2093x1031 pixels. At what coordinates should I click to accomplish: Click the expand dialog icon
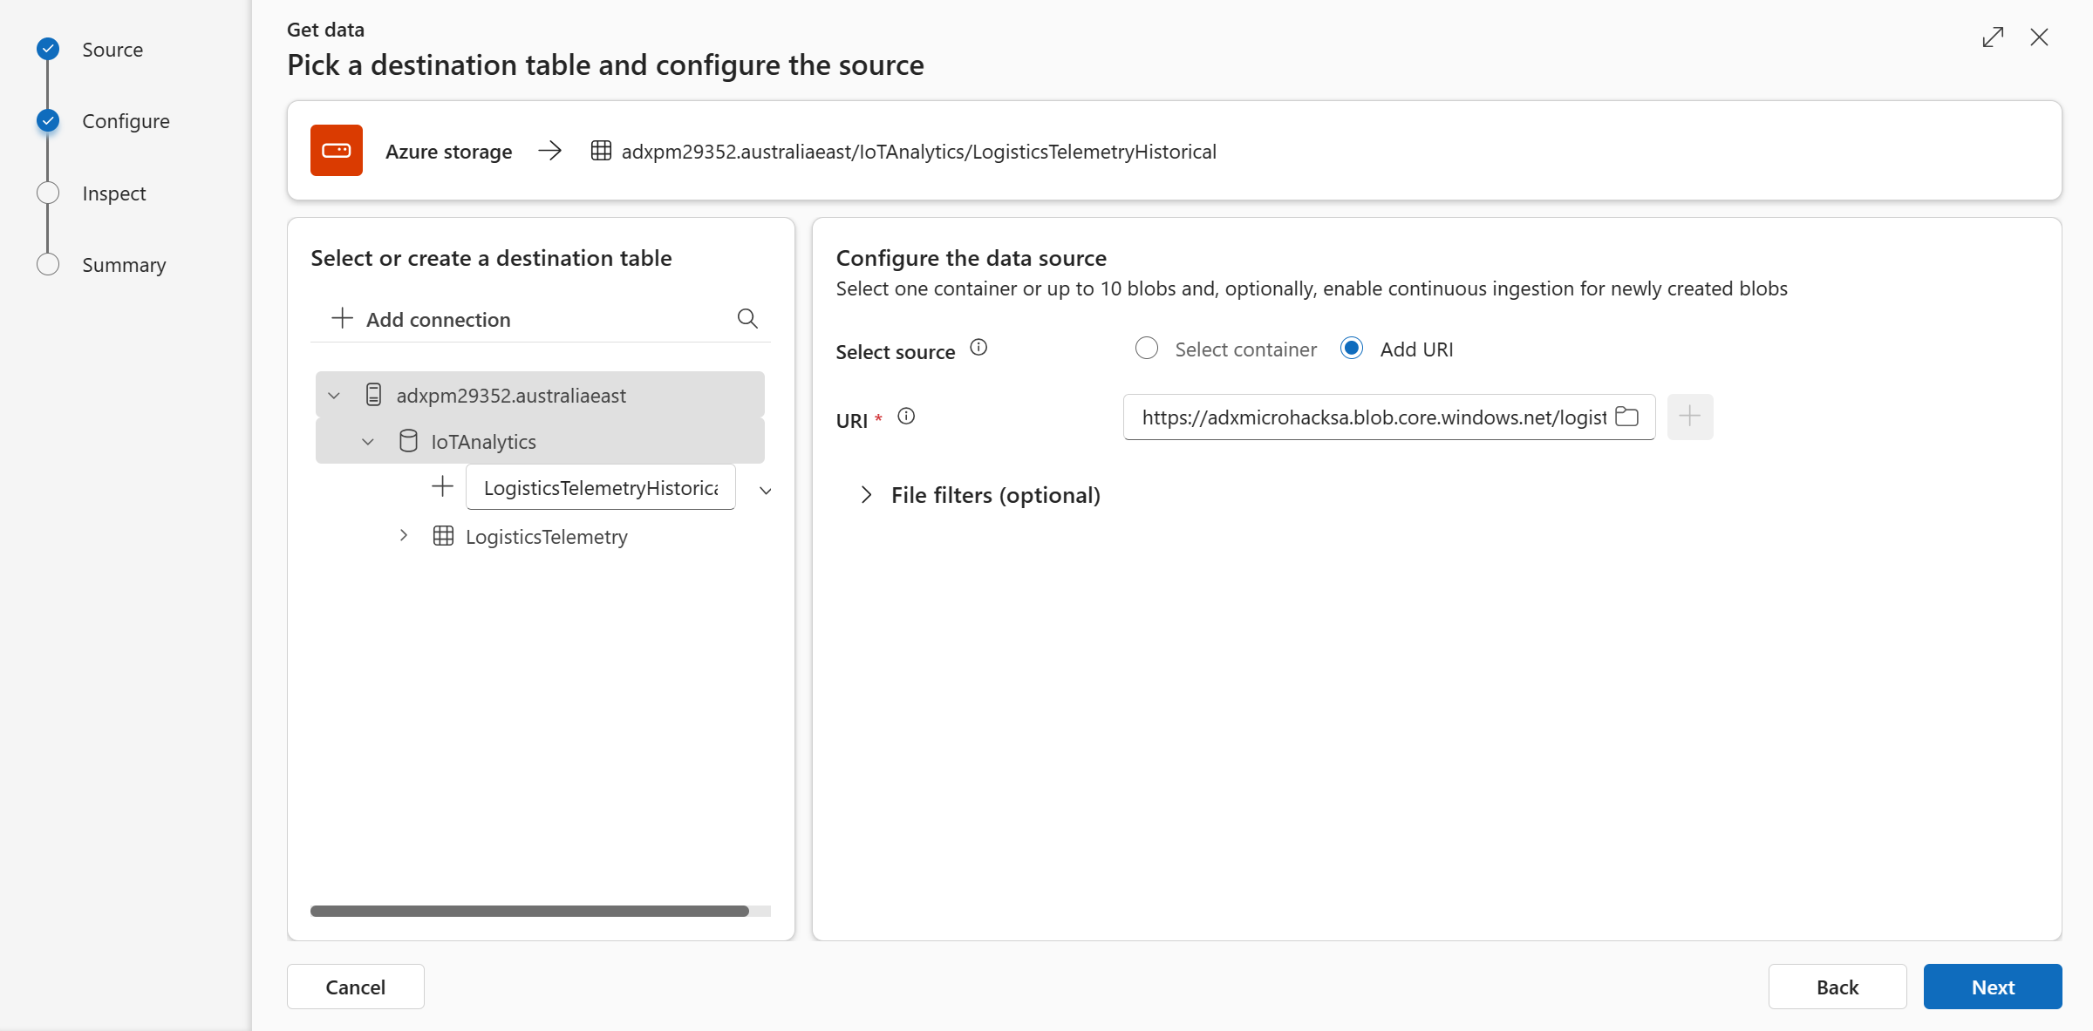(1993, 37)
